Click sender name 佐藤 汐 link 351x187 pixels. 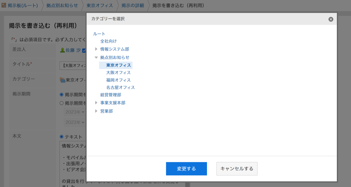click(x=73, y=50)
